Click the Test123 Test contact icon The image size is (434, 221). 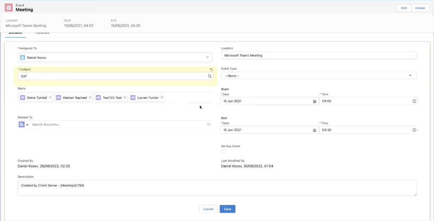pos(98,98)
